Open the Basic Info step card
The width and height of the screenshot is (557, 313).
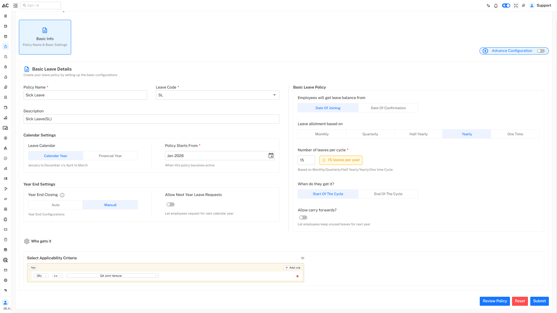45,37
